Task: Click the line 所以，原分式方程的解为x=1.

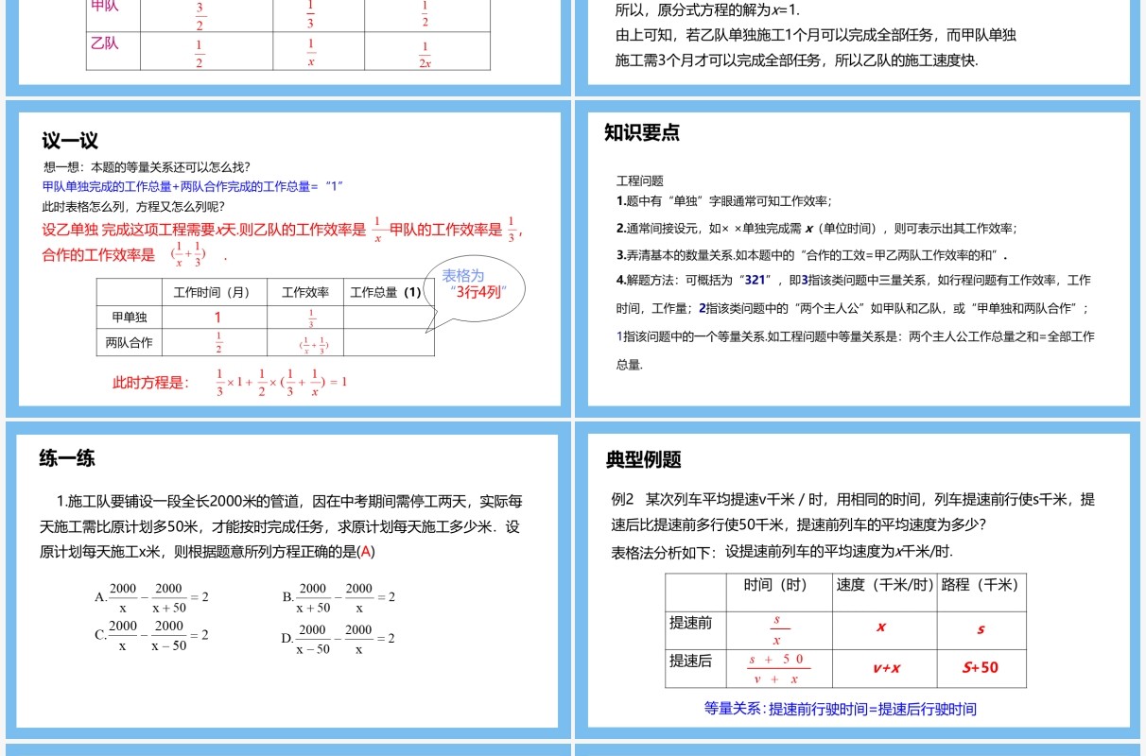Action: tap(707, 10)
